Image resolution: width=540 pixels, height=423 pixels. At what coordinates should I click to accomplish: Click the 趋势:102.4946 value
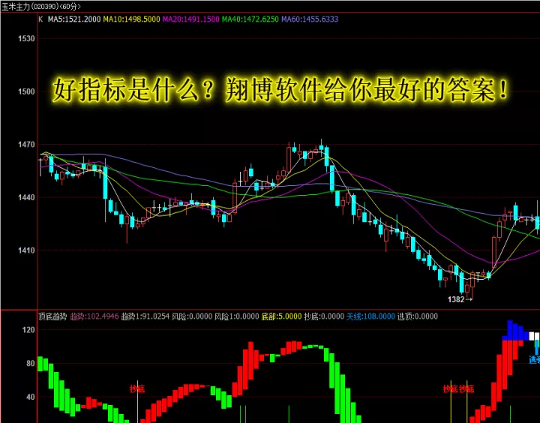(x=94, y=316)
